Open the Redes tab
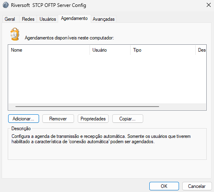214x192 pixels. tap(28, 19)
